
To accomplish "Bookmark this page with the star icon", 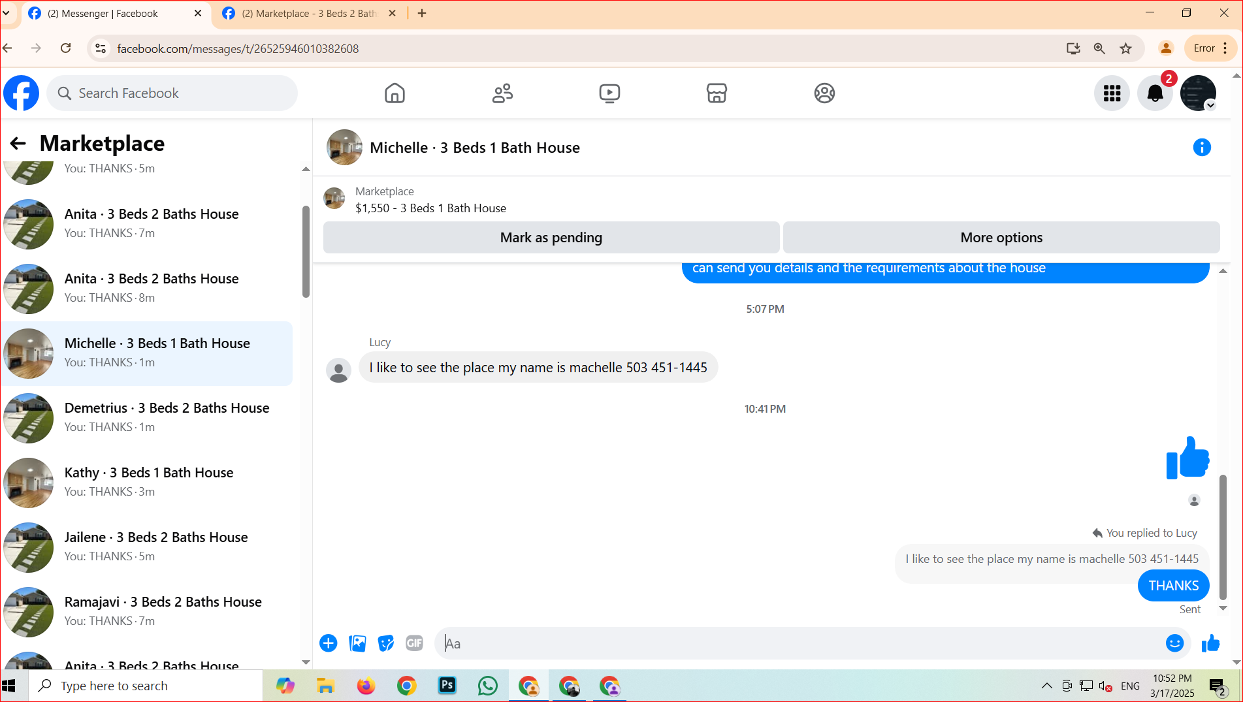I will 1125,48.
